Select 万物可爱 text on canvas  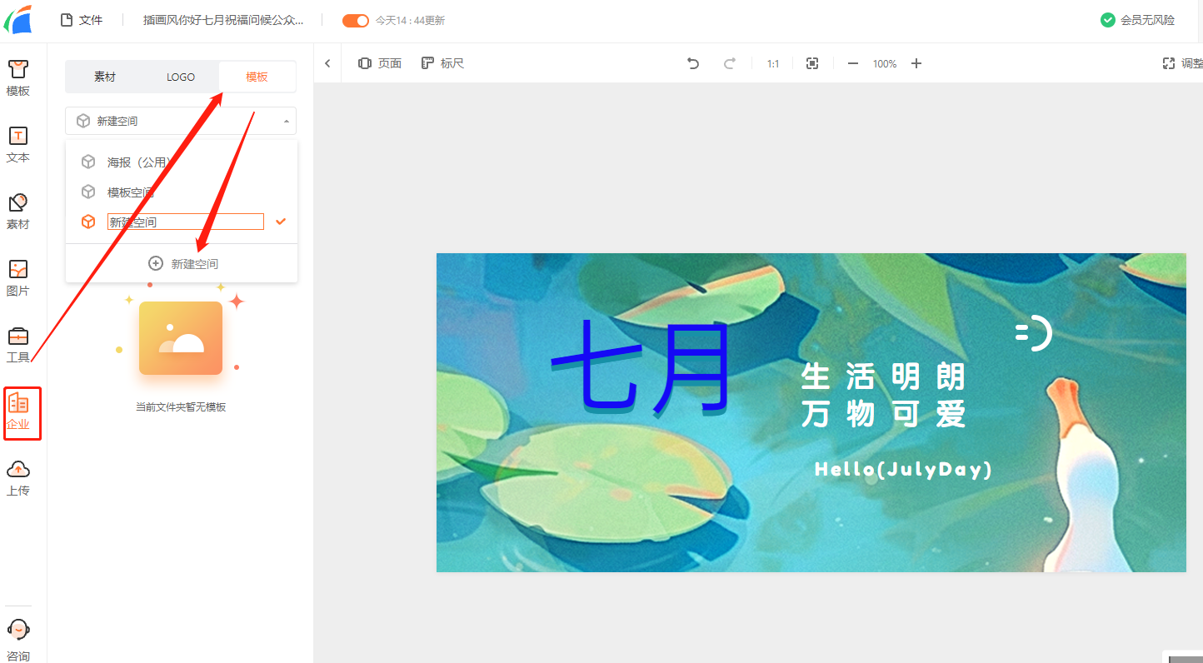pos(883,413)
